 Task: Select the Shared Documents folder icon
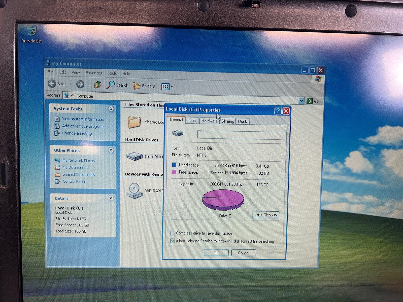[134, 122]
